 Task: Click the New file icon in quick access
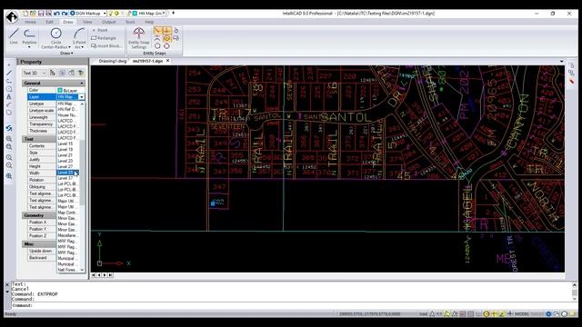[25, 14]
